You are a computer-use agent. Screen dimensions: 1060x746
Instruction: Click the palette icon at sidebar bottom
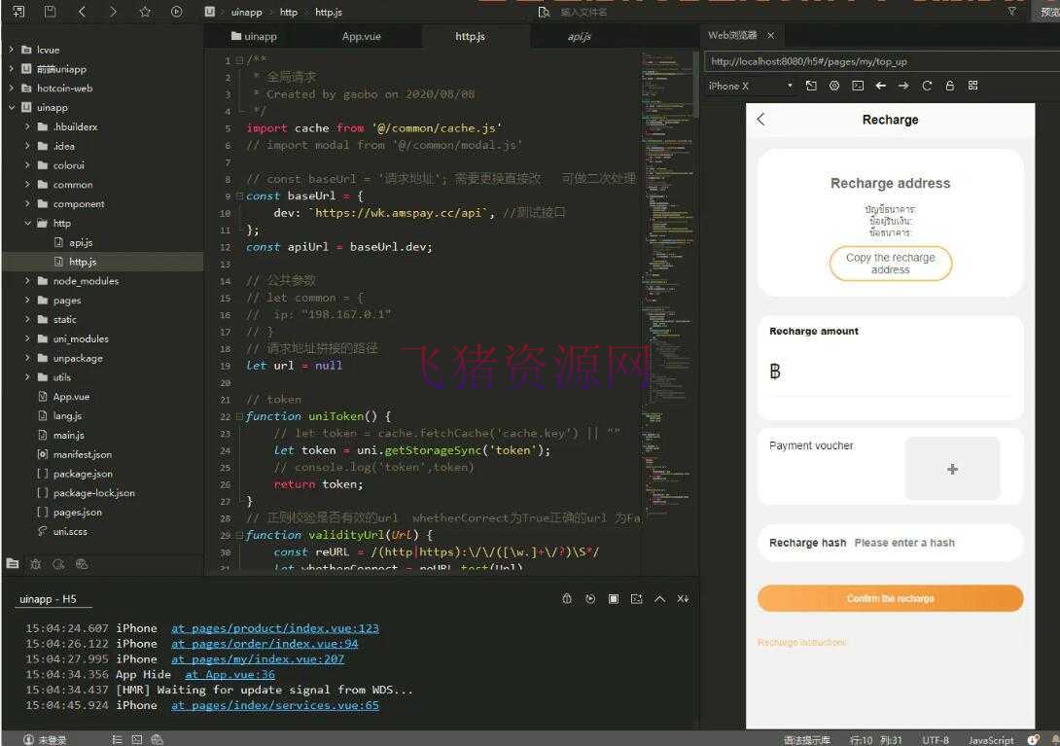[x=82, y=564]
